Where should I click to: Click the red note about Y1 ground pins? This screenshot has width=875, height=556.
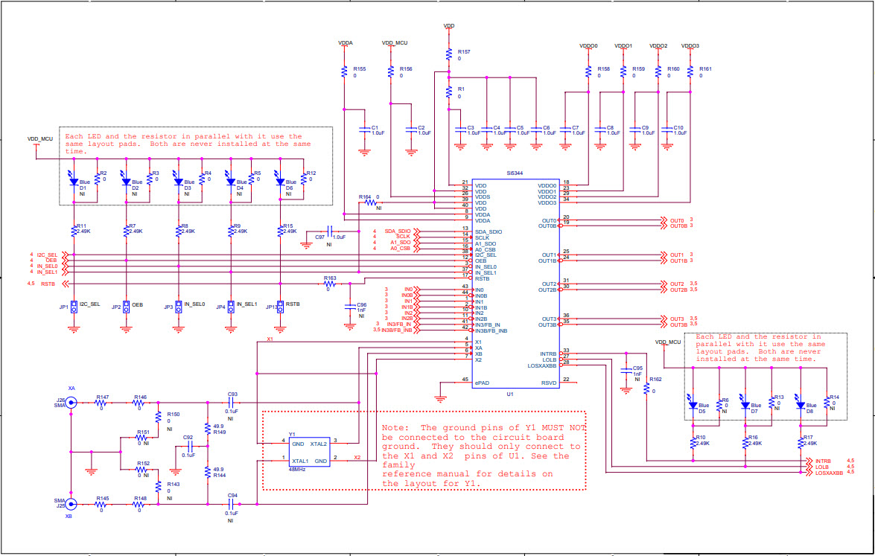click(480, 454)
